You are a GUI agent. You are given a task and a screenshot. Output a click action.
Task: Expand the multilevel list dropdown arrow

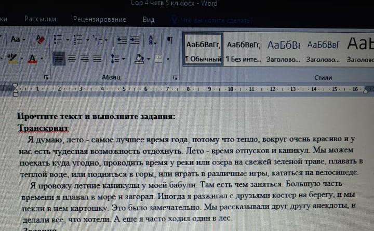(106, 40)
